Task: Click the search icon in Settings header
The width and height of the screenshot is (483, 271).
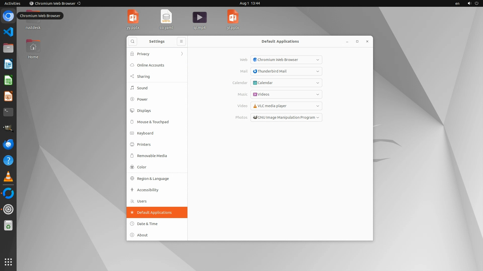Action: (133, 41)
